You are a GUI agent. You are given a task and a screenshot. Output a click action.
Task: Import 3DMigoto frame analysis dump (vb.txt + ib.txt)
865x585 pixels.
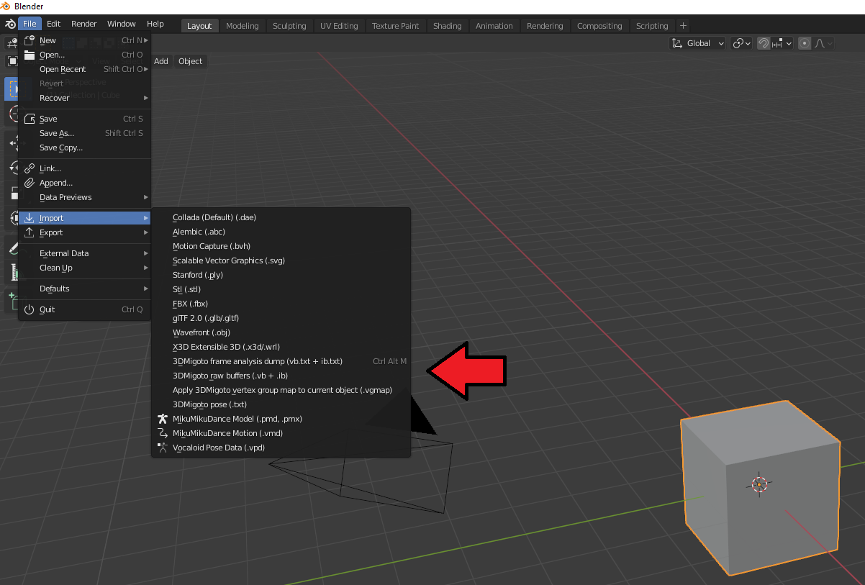[281, 361]
